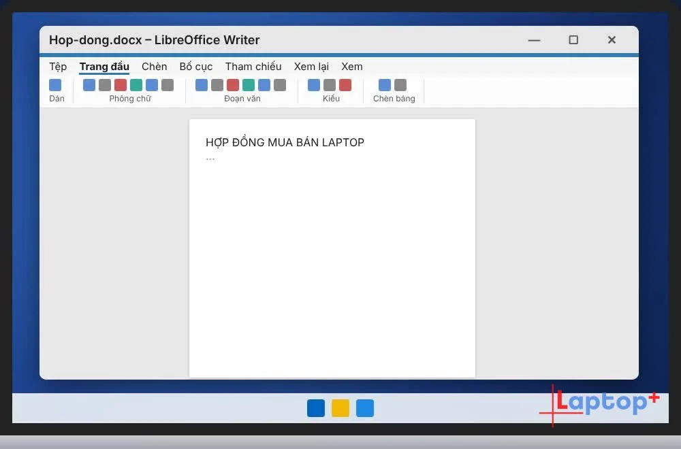Switch to the Bố cục tab
This screenshot has width=681, height=449.
tap(196, 67)
